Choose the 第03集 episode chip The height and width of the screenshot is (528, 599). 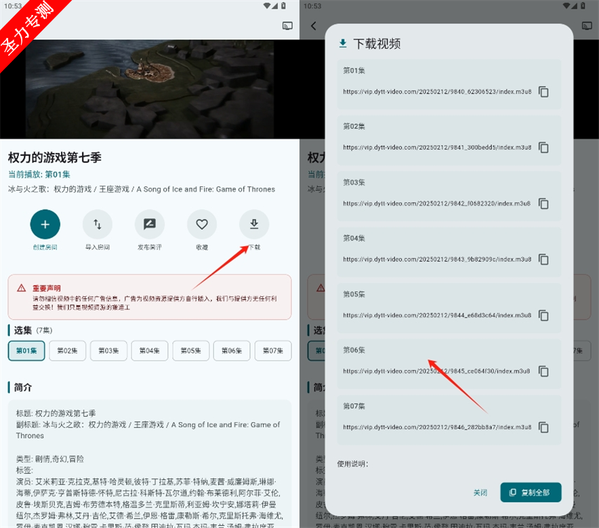point(108,350)
